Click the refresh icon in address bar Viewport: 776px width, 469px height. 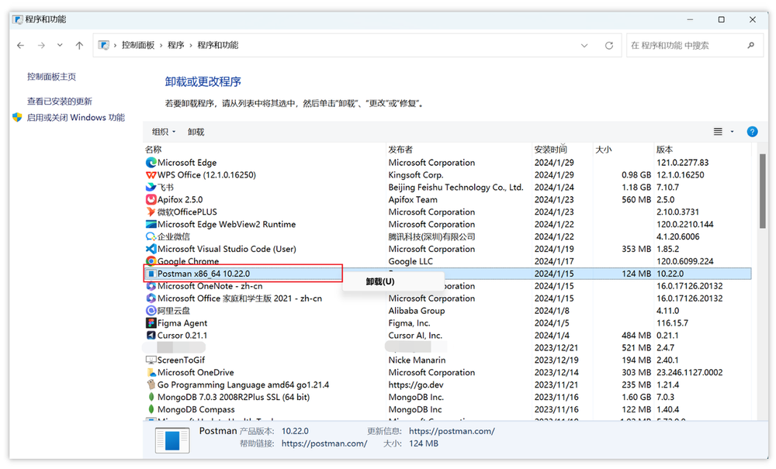coord(608,45)
